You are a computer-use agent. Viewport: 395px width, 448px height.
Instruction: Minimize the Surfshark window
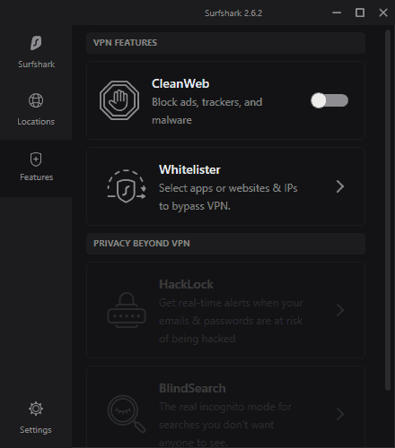click(337, 13)
